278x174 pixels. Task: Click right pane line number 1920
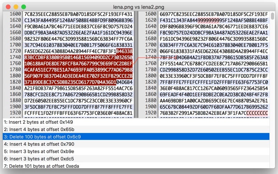(x=151, y=113)
